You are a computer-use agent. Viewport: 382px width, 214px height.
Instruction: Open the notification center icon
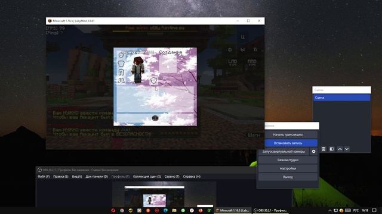click(x=374, y=210)
